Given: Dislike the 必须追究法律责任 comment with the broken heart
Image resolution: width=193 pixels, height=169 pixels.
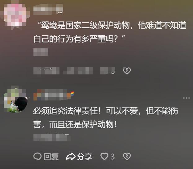Looking at the screenshot, I should pos(127,156).
